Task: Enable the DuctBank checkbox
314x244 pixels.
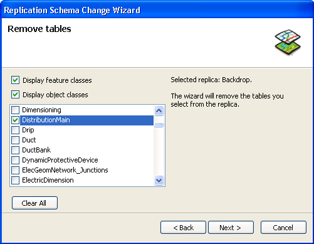Action: (x=15, y=150)
